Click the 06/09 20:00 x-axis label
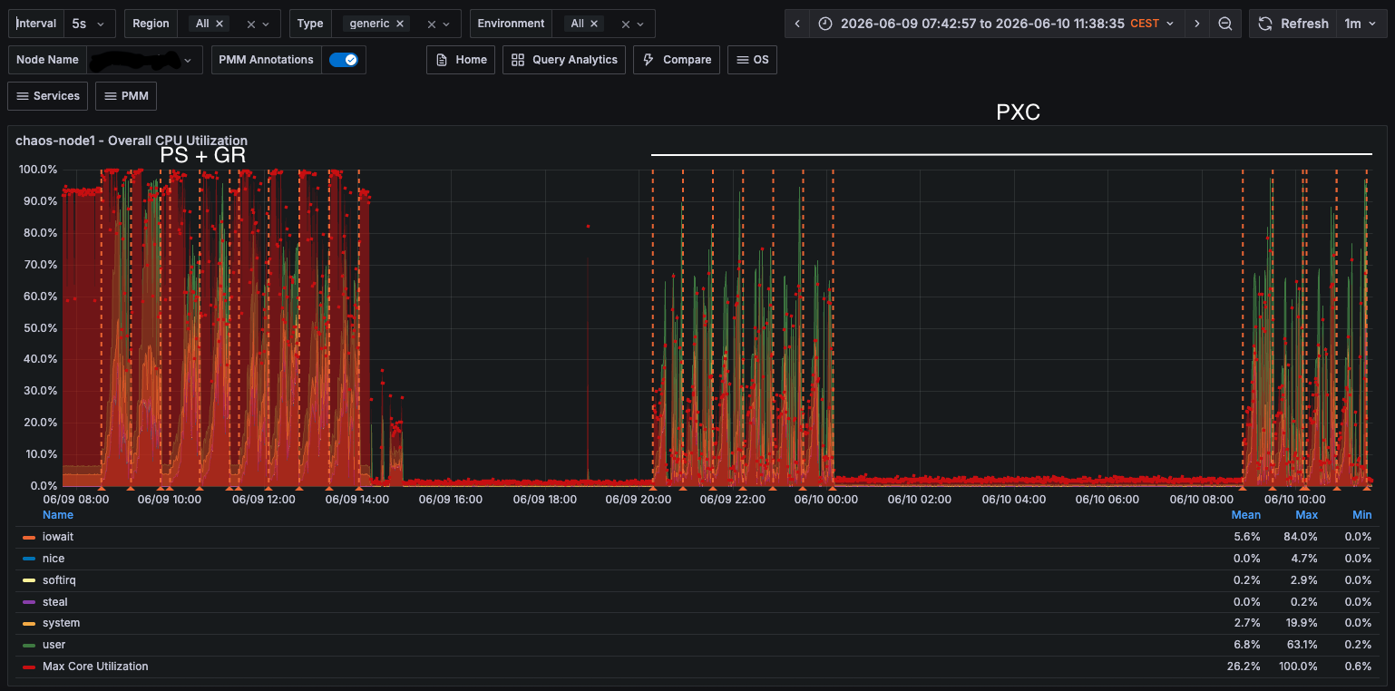The width and height of the screenshot is (1395, 691). point(639,500)
